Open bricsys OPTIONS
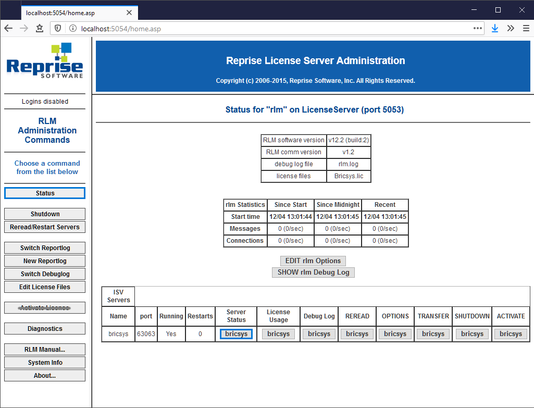 pyautogui.click(x=395, y=334)
